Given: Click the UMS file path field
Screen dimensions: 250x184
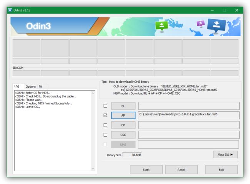Looking at the screenshot, I should coord(188,145).
